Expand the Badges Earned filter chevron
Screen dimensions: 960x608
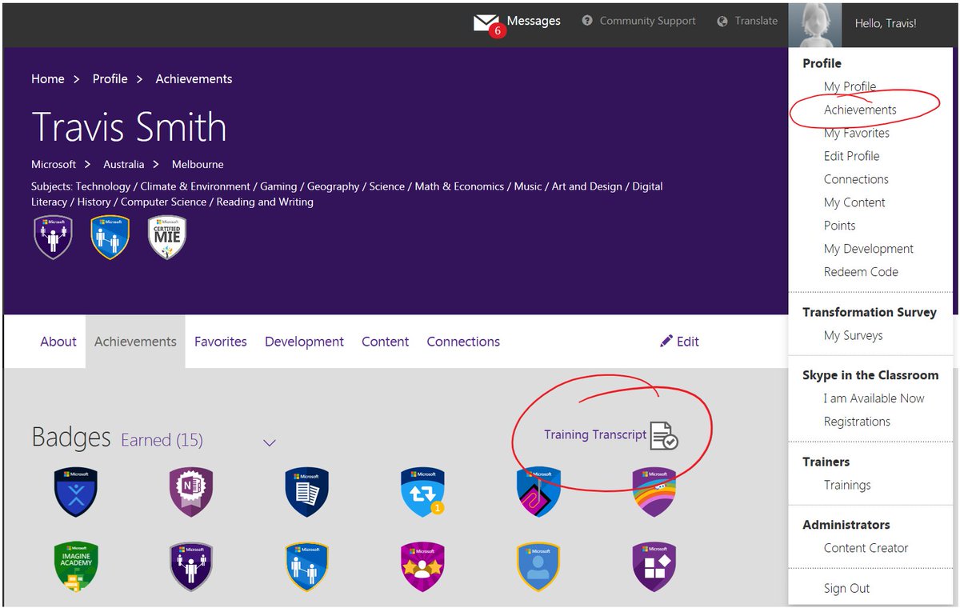coord(270,442)
